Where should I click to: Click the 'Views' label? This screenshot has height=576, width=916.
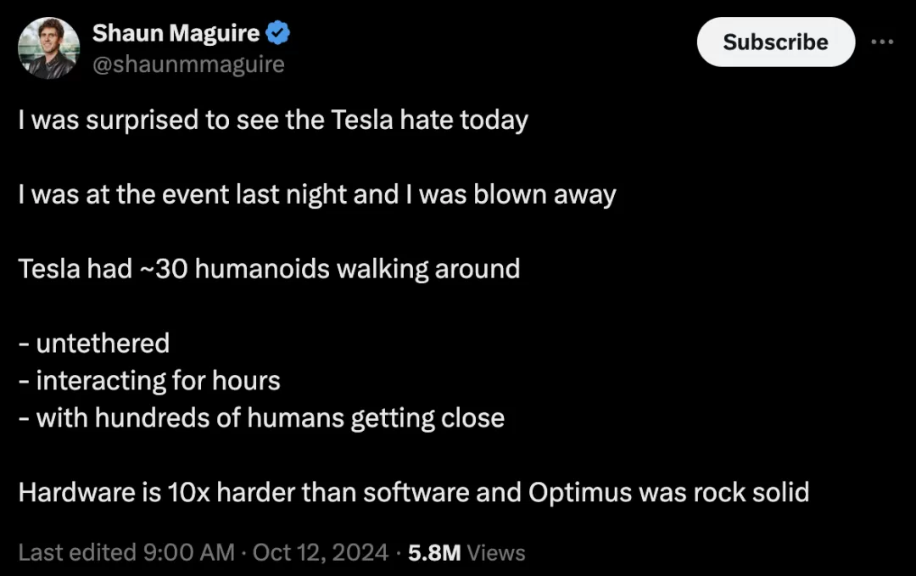pyautogui.click(x=497, y=553)
